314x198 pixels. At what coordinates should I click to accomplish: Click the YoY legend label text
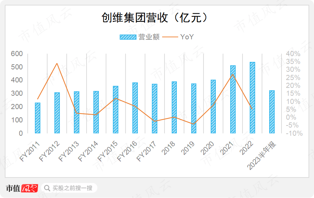tap(187, 37)
